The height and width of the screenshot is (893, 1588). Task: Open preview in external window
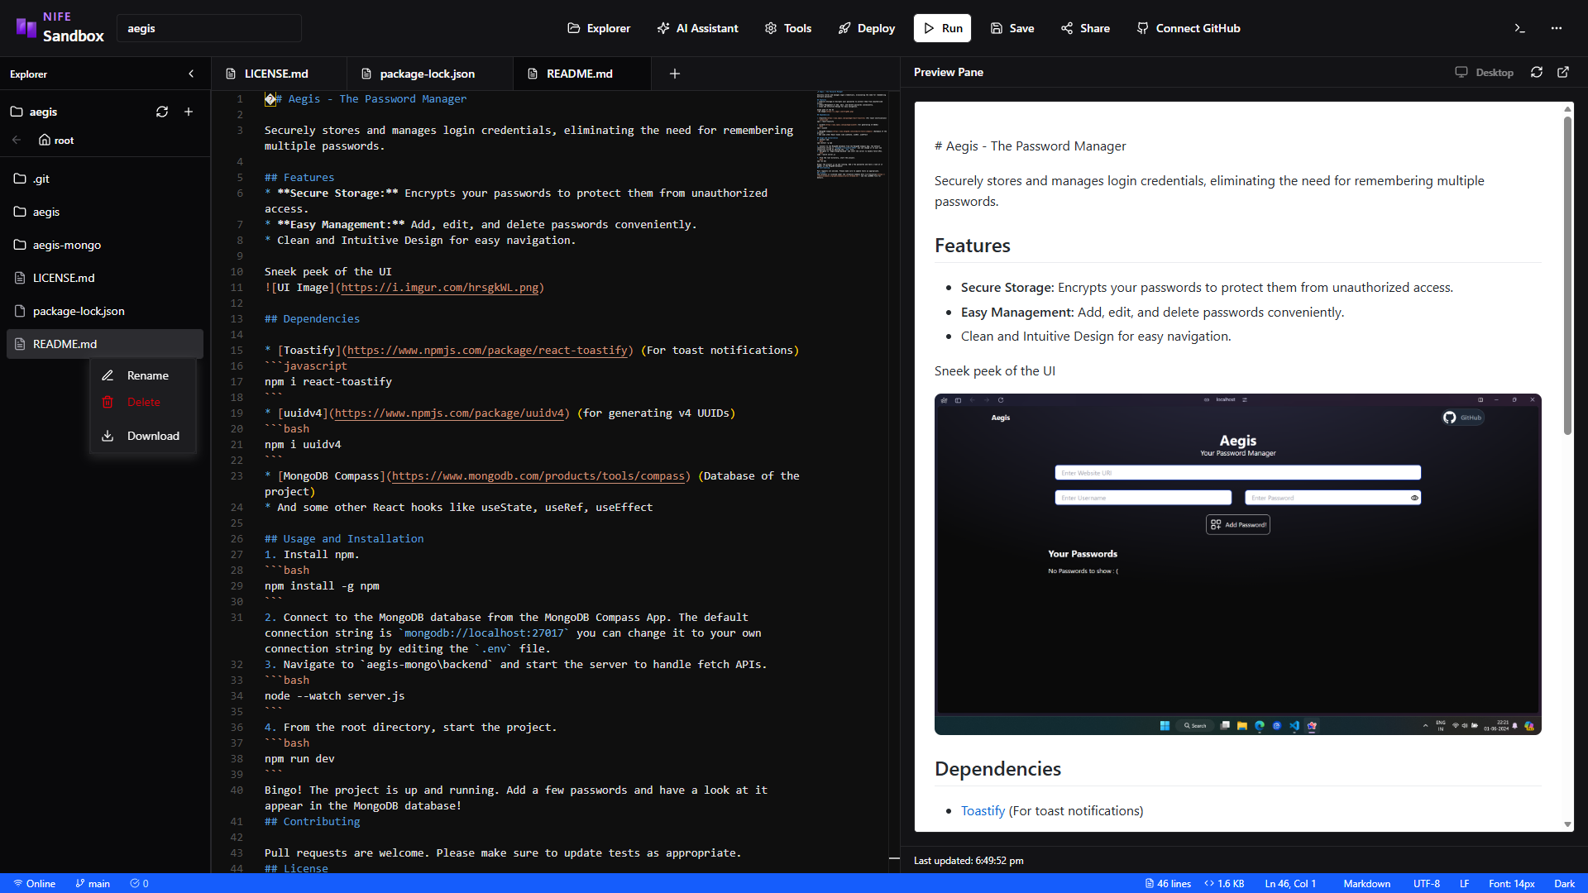click(x=1563, y=72)
